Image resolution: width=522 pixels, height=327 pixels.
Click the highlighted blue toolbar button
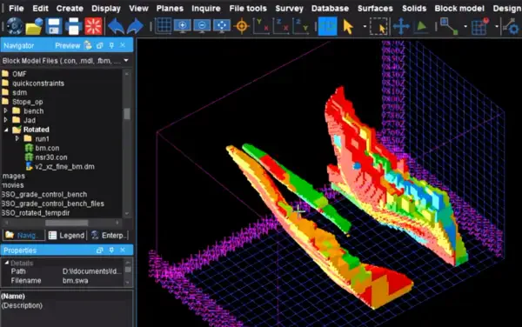[328, 26]
